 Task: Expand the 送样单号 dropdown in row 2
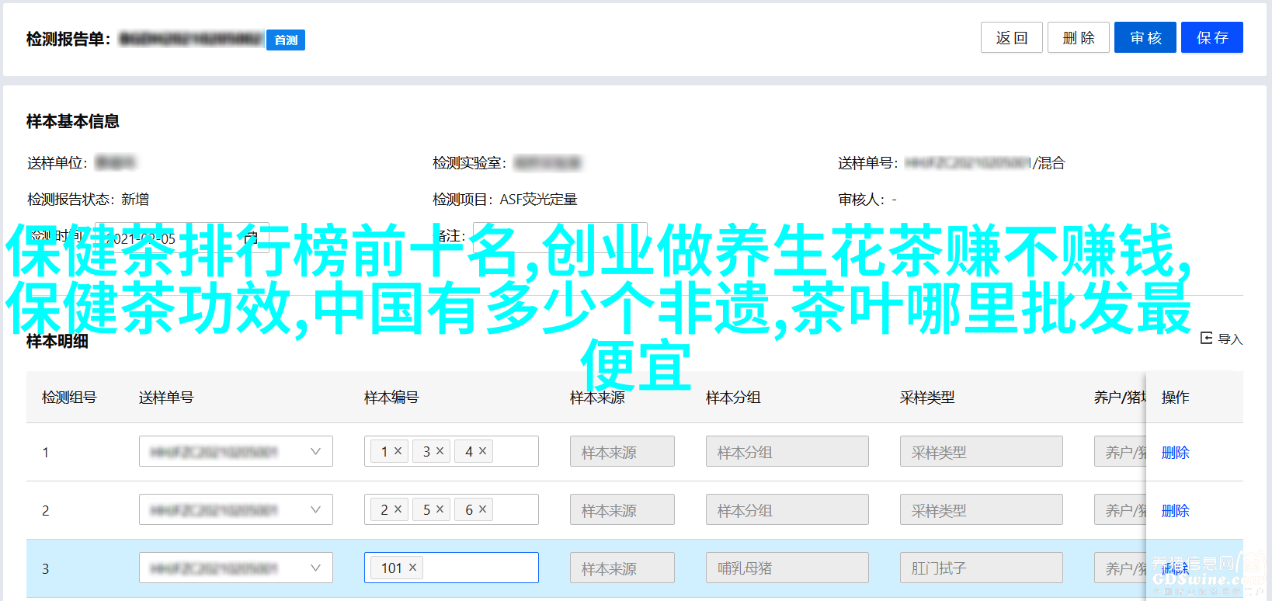[x=315, y=509]
